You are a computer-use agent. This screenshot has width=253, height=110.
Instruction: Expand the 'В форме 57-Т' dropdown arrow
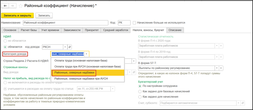point(216,68)
